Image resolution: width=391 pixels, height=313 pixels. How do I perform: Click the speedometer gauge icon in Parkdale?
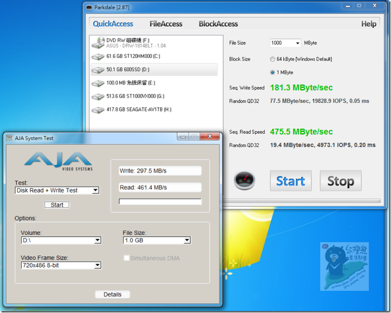point(244,181)
